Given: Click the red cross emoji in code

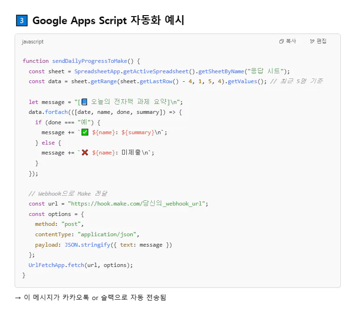Looking at the screenshot, I should (85, 153).
